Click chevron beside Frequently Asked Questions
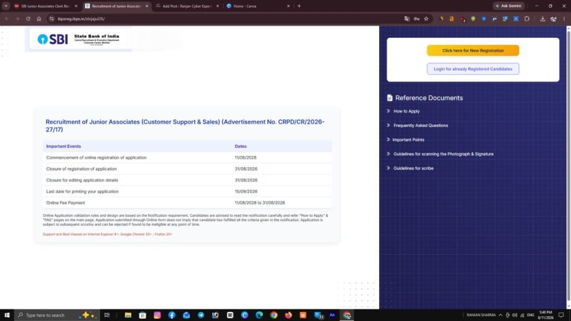571x321 pixels. click(x=388, y=125)
